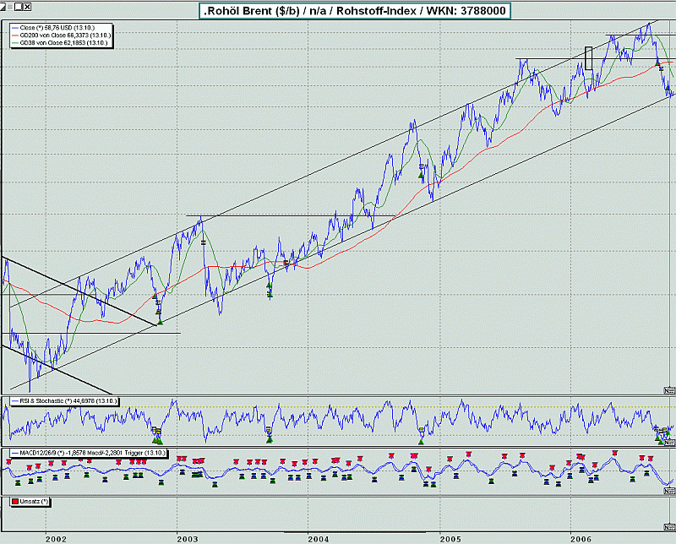Image resolution: width=676 pixels, height=544 pixels.
Task: Click the green triangle in the RSI panel near late 2004
Action: point(421,442)
